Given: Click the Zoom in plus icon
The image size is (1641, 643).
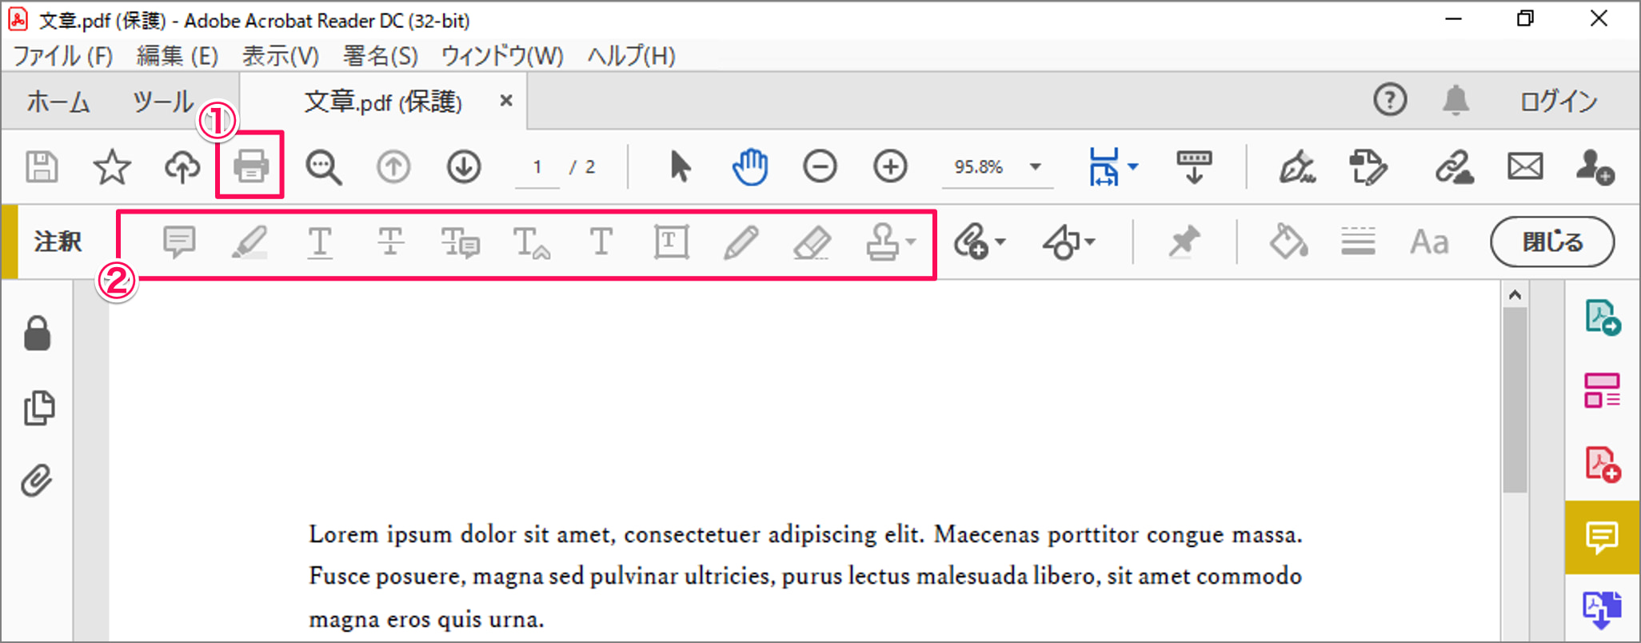Looking at the screenshot, I should tap(890, 167).
